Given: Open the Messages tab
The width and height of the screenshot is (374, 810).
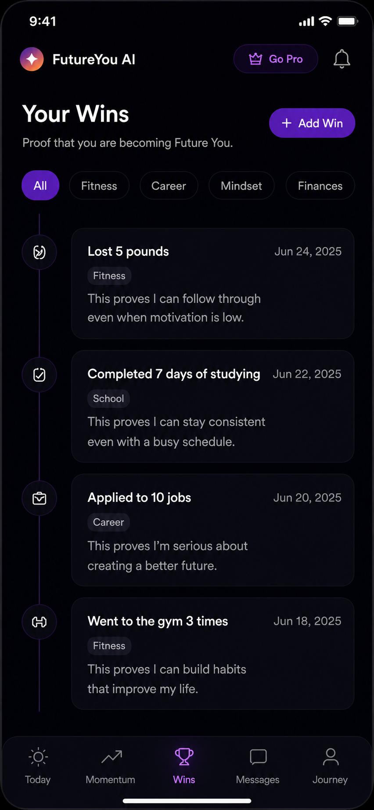Looking at the screenshot, I should pos(258,766).
